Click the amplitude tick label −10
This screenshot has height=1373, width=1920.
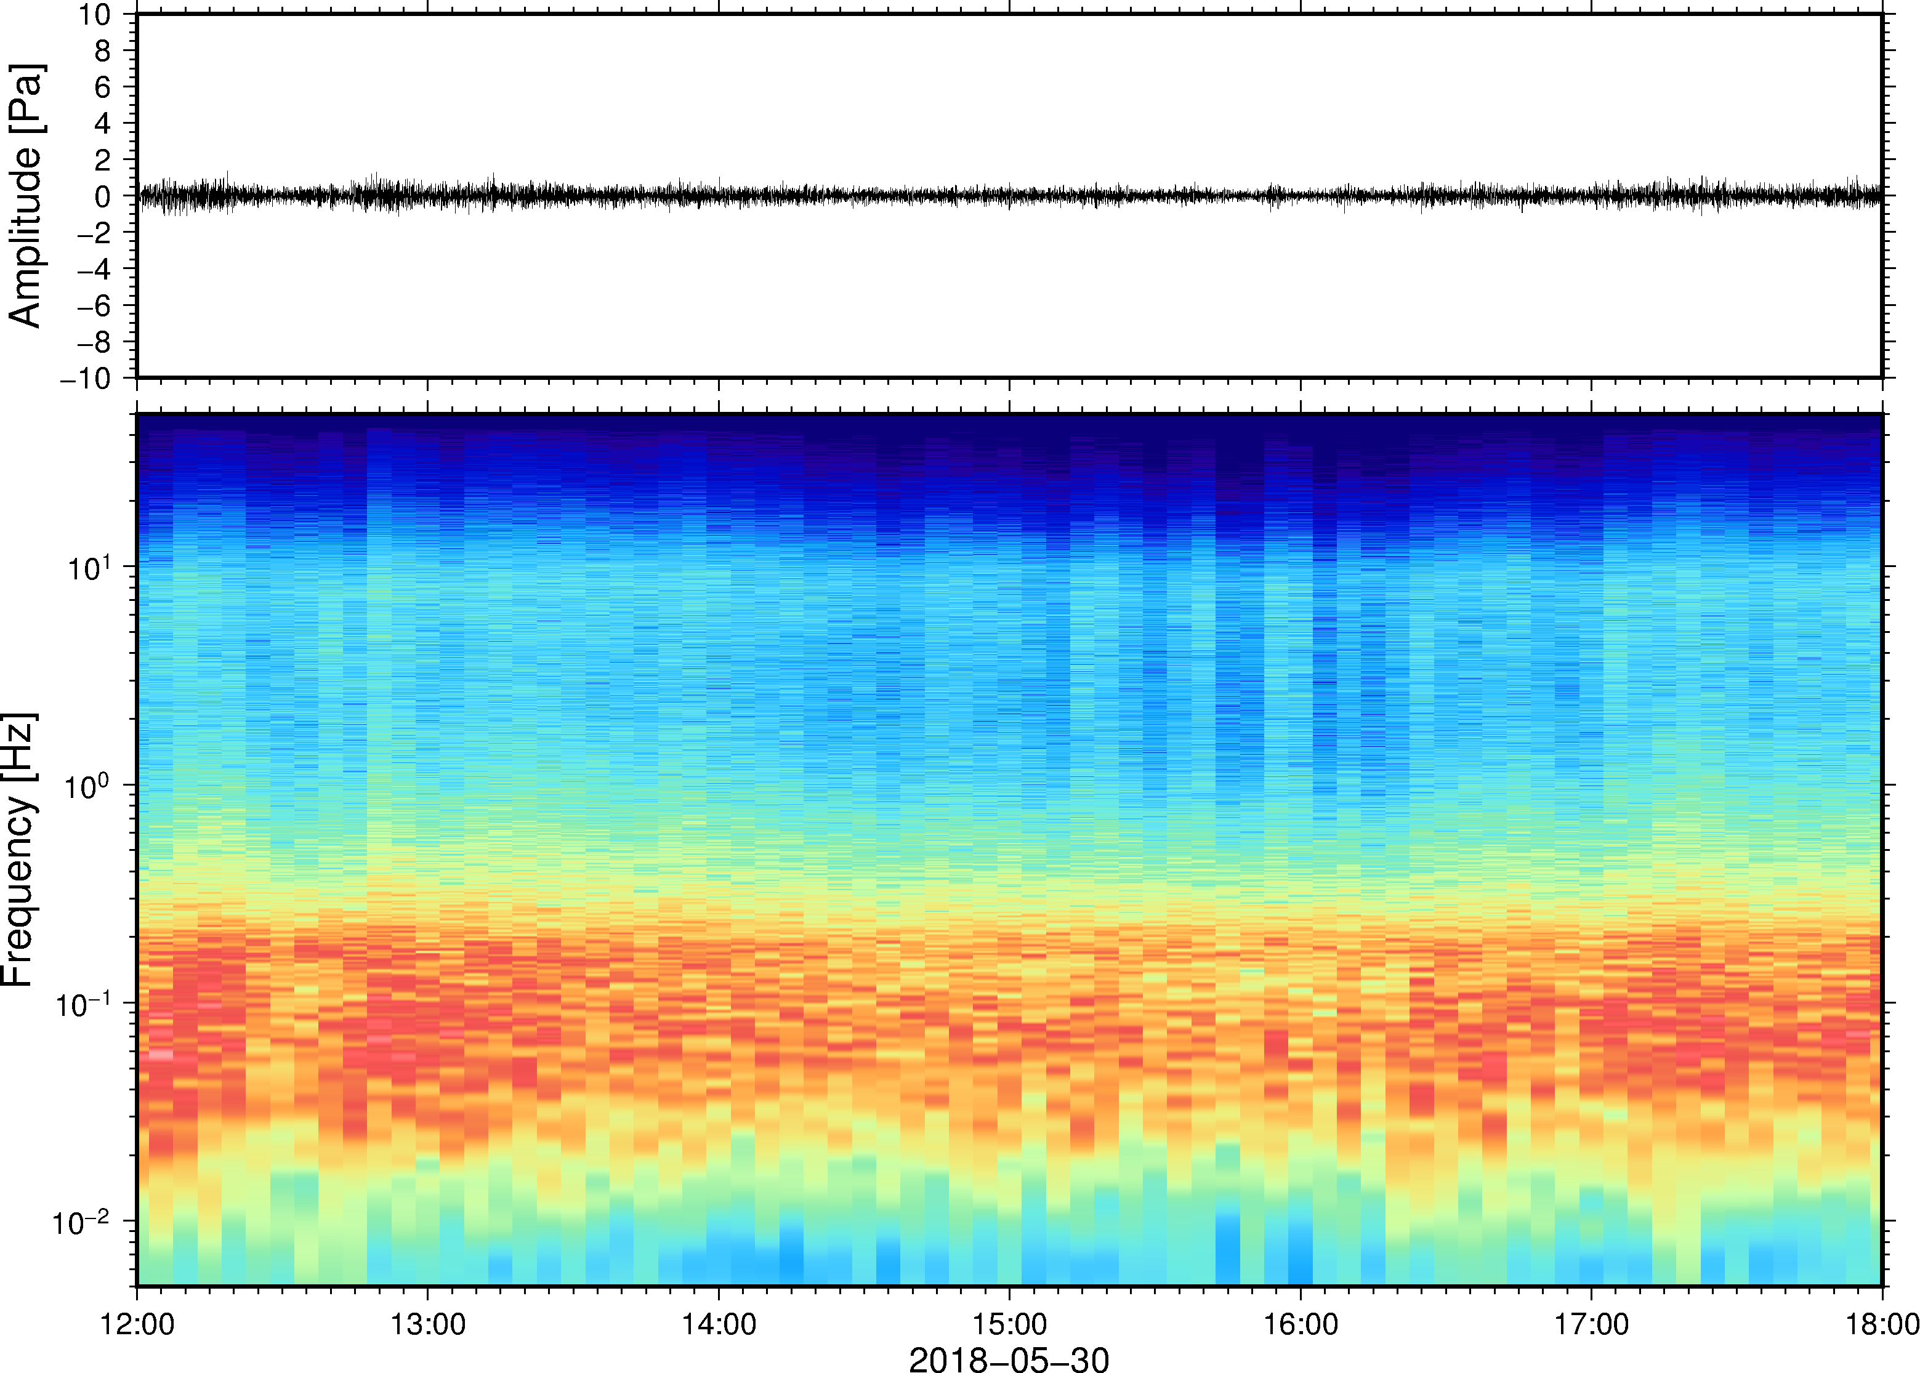point(86,379)
